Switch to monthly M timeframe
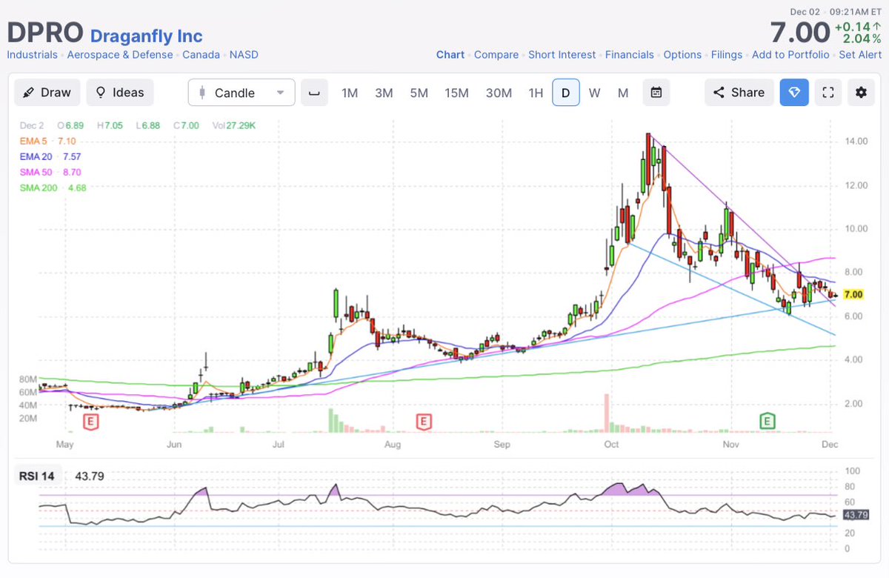889x578 pixels. point(623,93)
